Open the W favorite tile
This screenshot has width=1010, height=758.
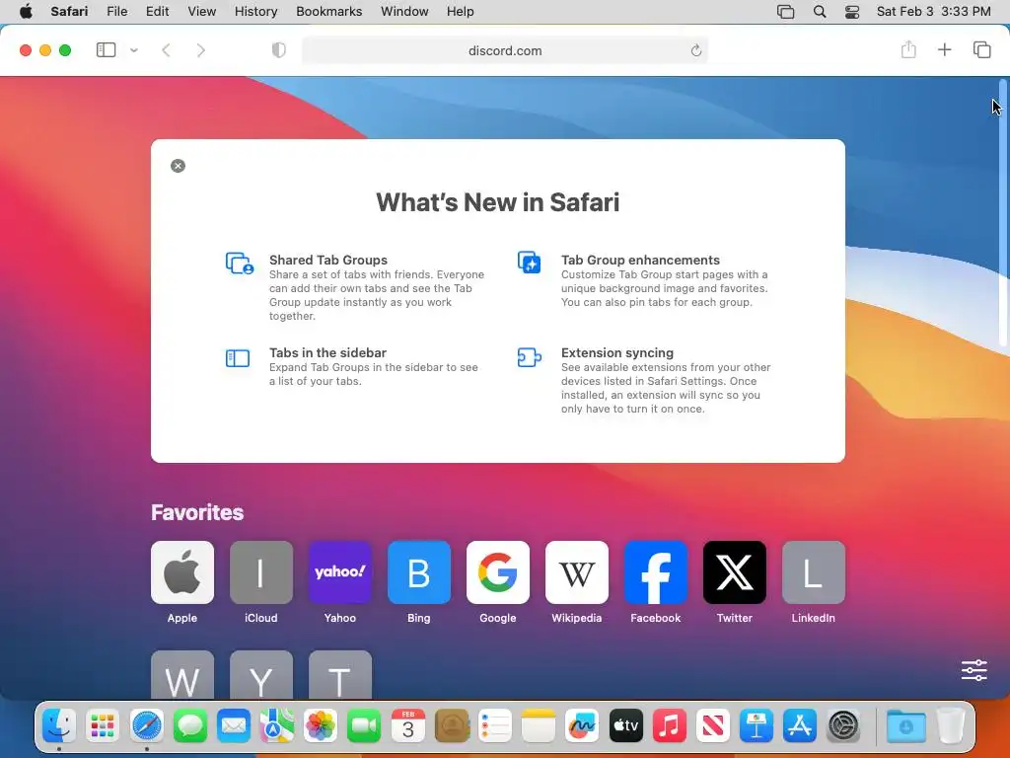click(182, 674)
